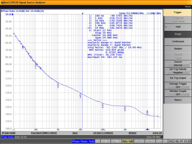Viewport: 192px width, 144px height.
Task: Click marker 5 triangle at 1 MHz
Action: coord(125,108)
